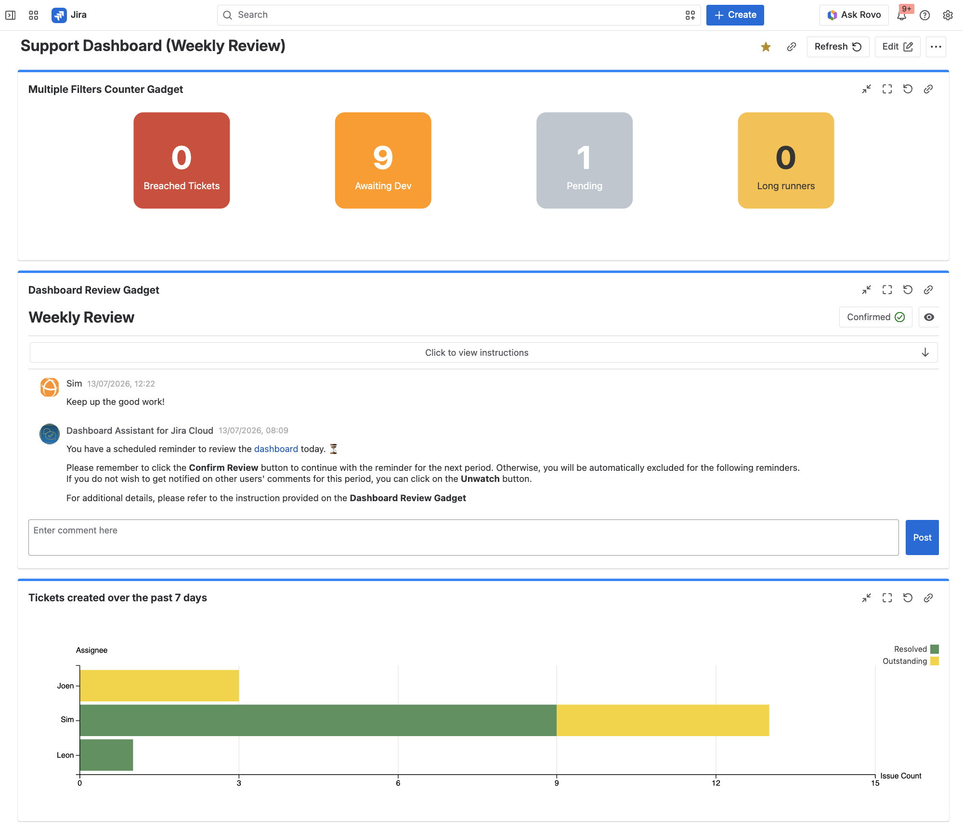Toggle the sidebar panel icon
Screen dimensions: 963x829
(11, 15)
